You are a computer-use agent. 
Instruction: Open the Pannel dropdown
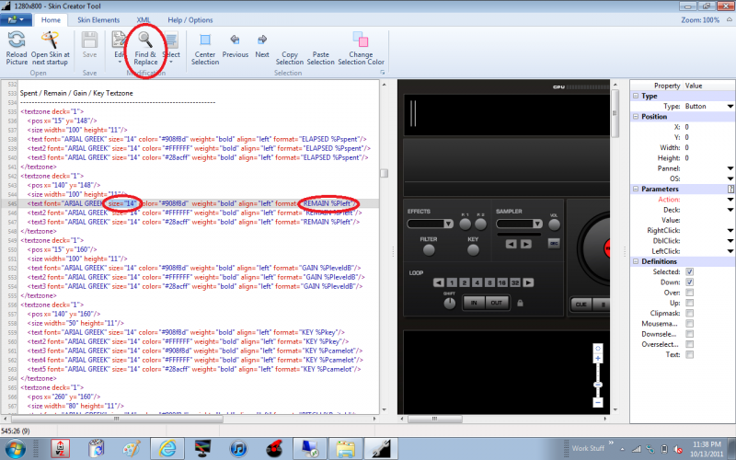coord(730,168)
